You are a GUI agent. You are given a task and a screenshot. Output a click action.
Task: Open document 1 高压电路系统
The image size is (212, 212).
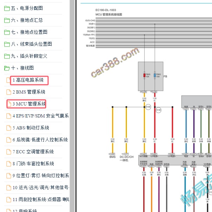[28, 80]
